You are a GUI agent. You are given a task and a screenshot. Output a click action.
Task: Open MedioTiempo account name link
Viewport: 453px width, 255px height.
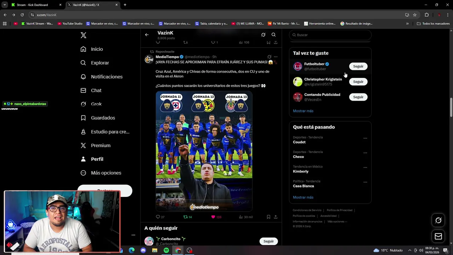(167, 57)
